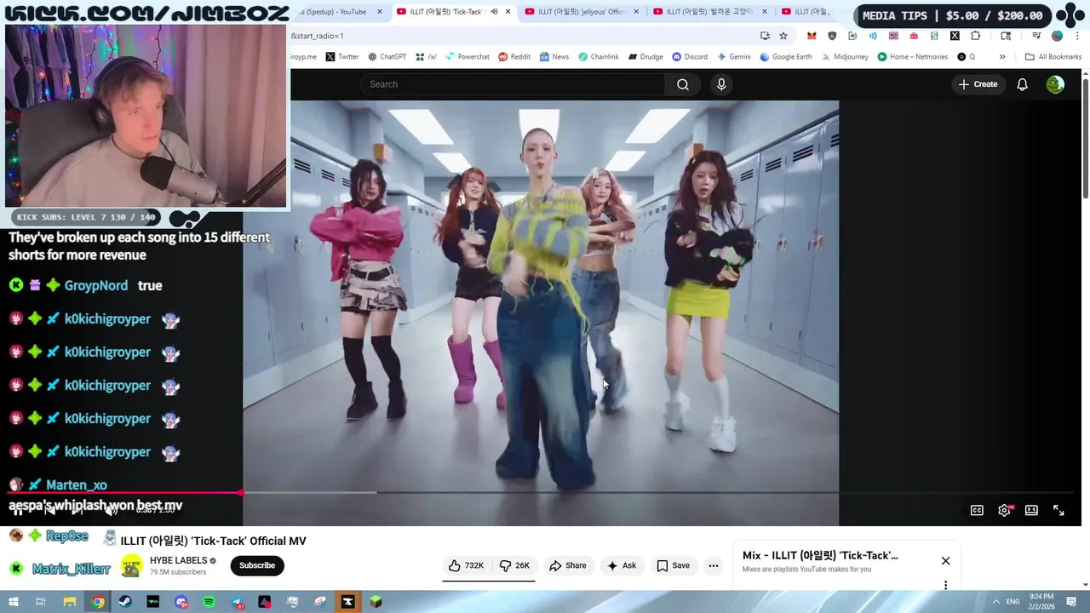Open Google Earth bookmark

(x=786, y=57)
